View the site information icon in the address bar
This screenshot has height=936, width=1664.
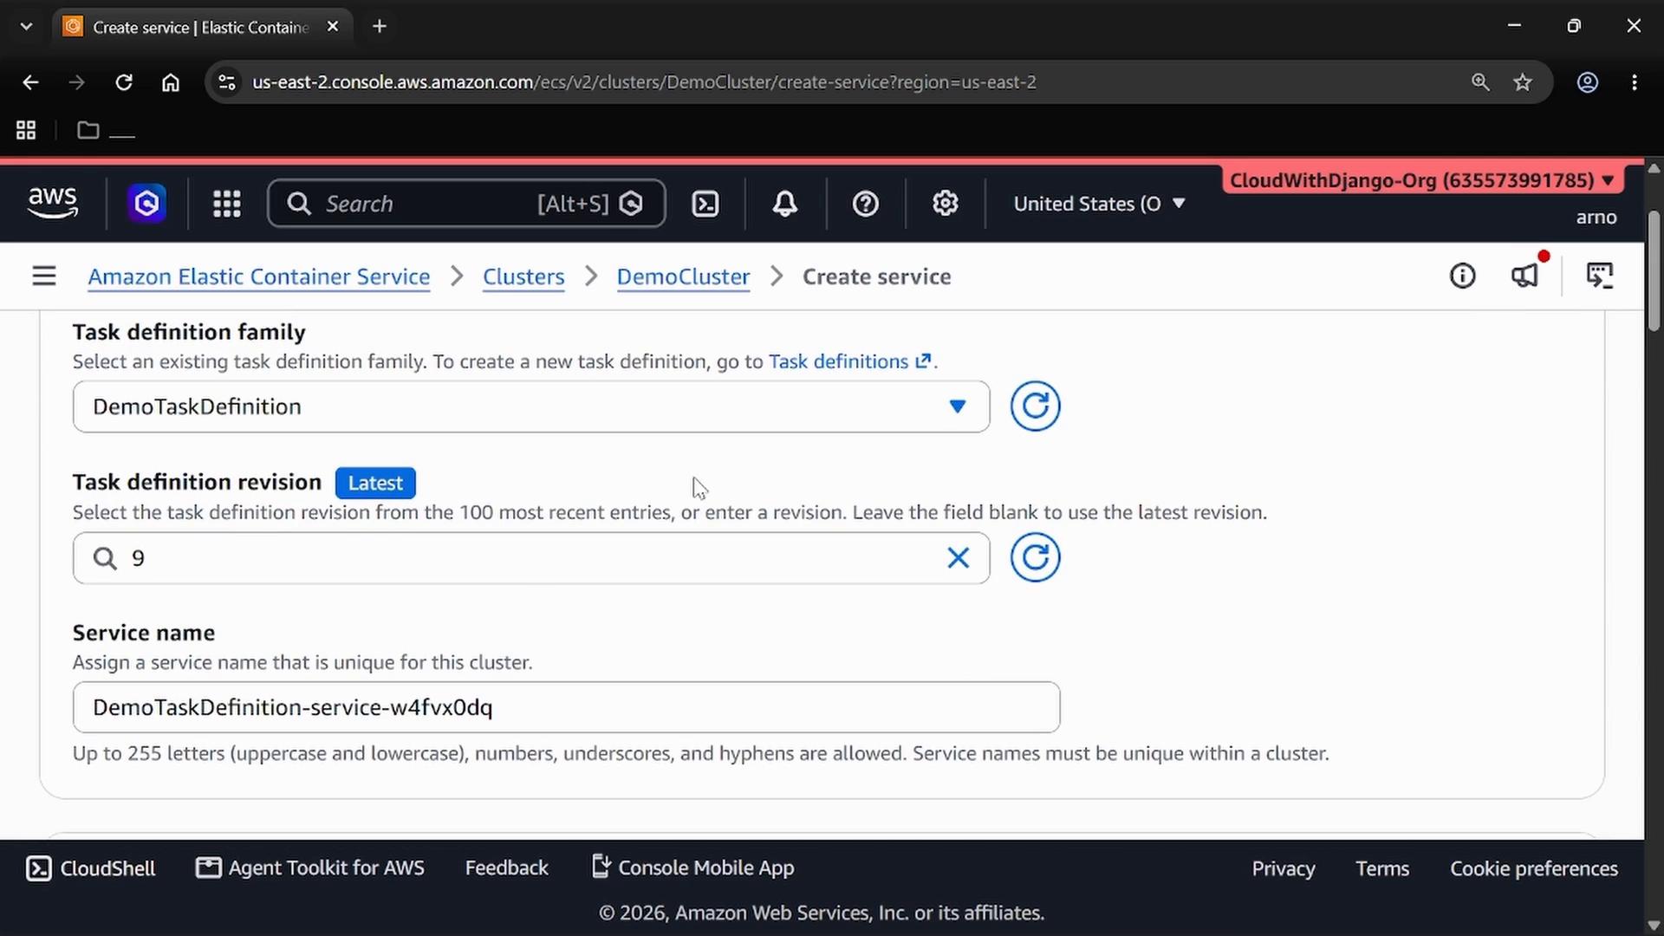tap(227, 82)
